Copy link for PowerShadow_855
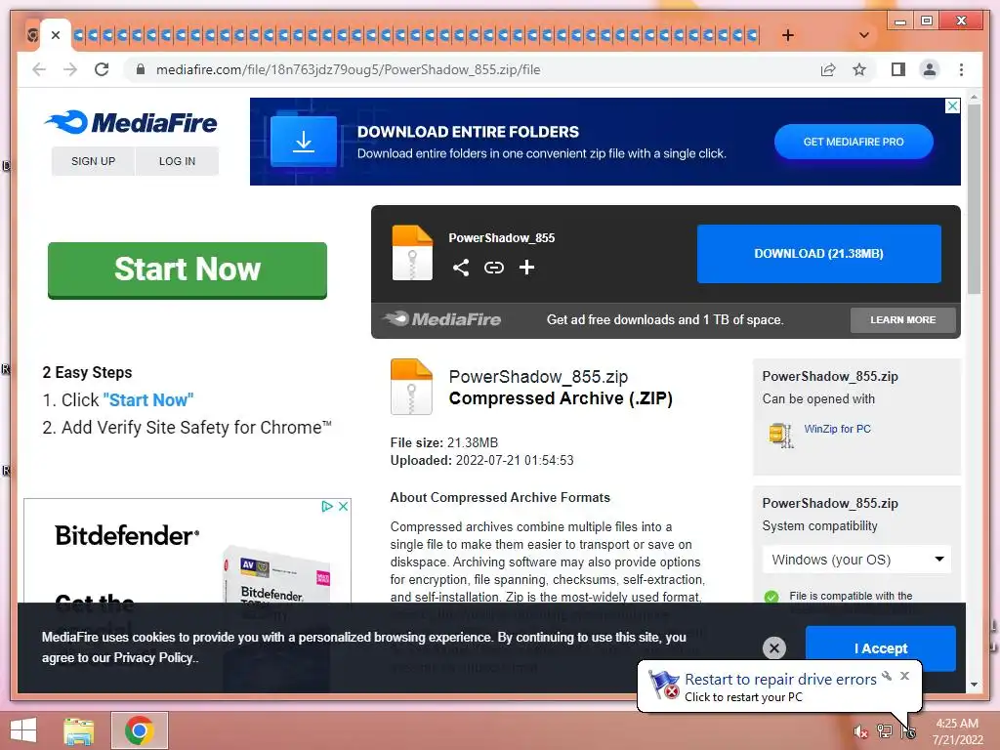The image size is (1000, 750). (493, 268)
